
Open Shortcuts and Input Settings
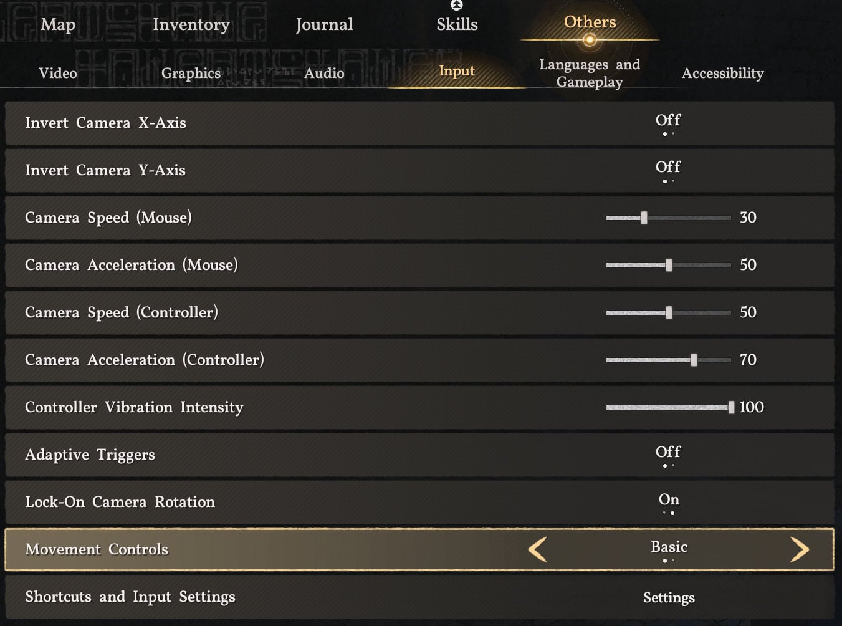coord(669,597)
